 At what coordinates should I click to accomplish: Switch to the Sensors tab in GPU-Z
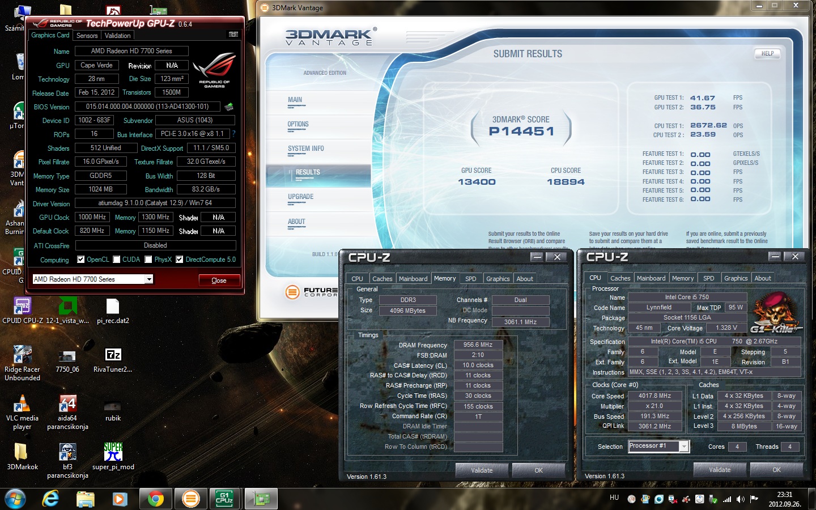(x=87, y=35)
